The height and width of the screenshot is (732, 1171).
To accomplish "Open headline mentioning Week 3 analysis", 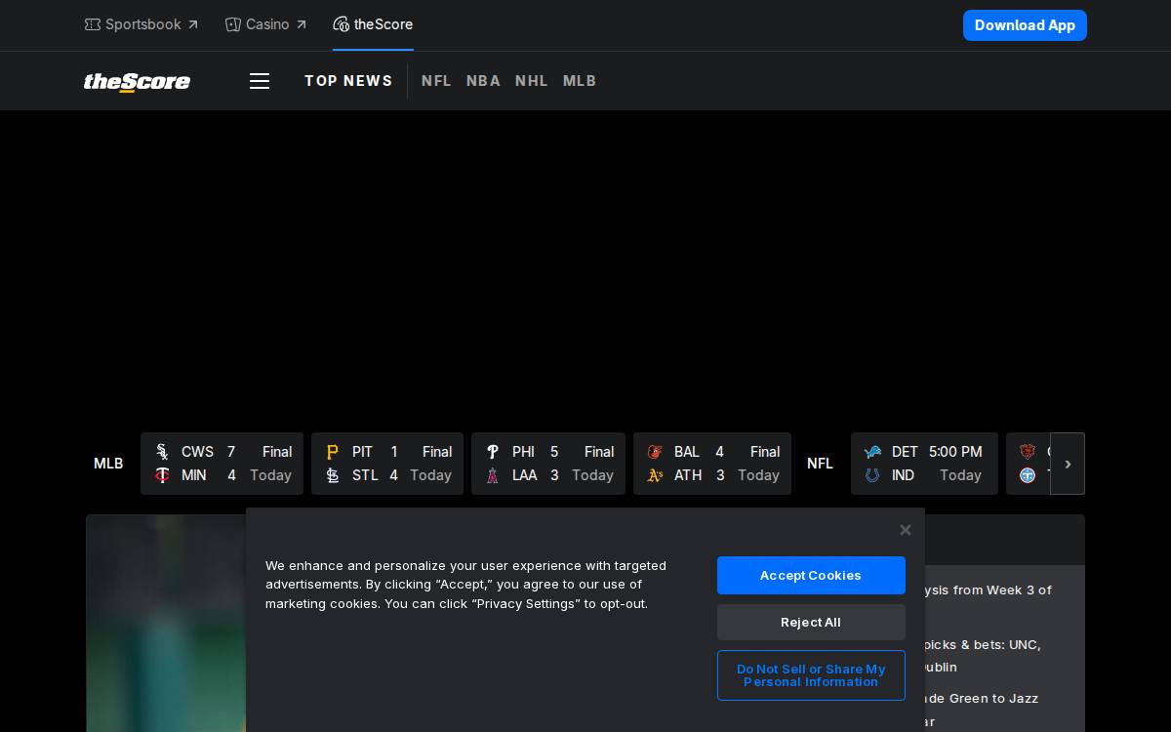I will click(x=988, y=590).
